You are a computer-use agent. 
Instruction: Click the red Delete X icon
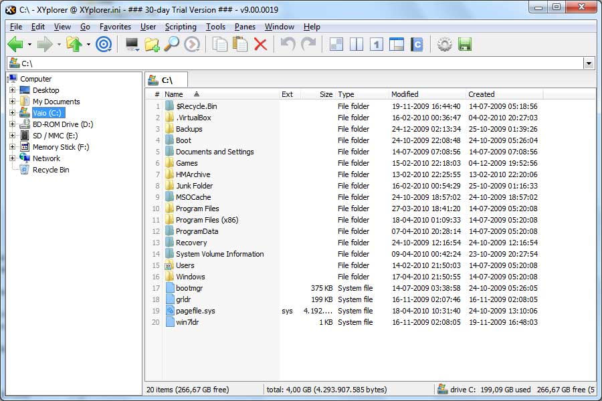point(260,45)
